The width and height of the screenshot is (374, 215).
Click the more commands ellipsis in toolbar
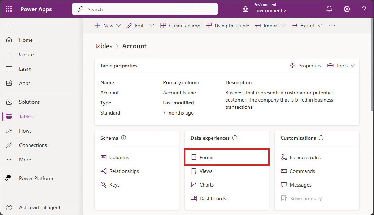(332, 26)
